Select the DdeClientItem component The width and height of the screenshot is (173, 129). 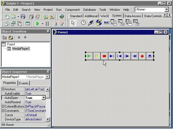click(x=121, y=23)
